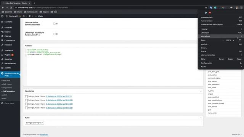Click the browser address bar URL
The height and width of the screenshot is (137, 244).
pos(43,8)
